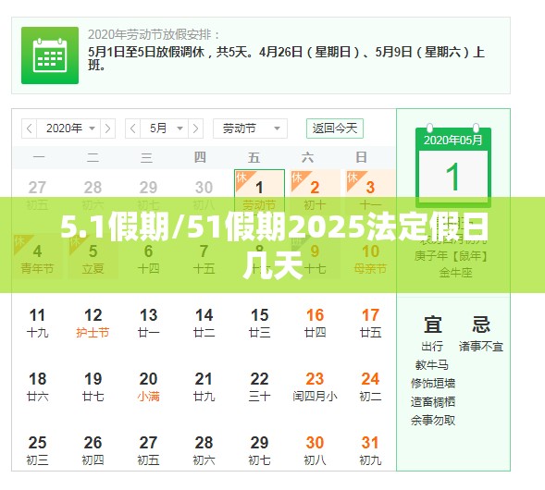Select date 11 十九
This screenshot has height=490, width=545.
coord(37,323)
